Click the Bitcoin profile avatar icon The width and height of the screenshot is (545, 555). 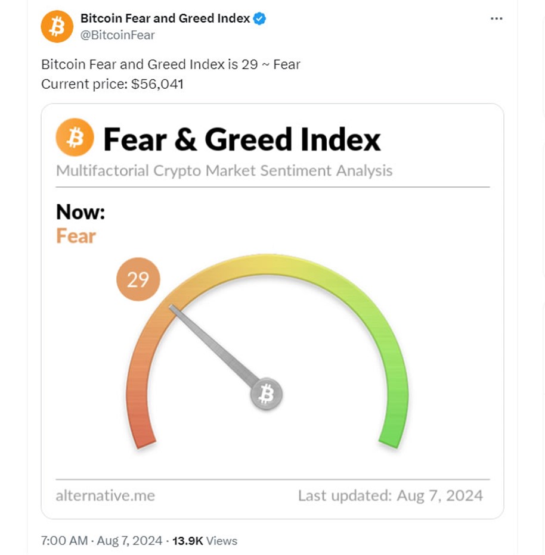[57, 27]
